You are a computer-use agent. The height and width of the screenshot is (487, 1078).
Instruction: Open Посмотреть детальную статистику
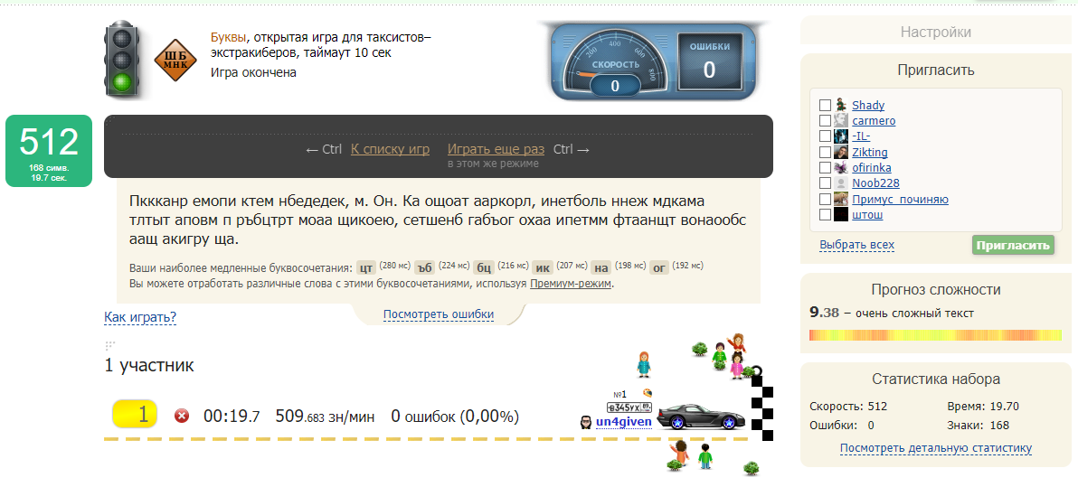[x=936, y=448]
